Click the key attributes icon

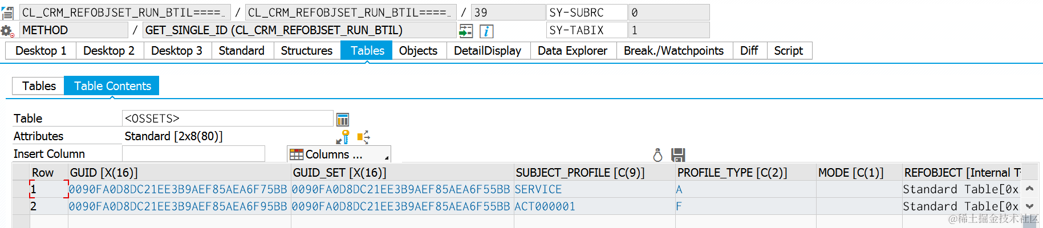343,137
